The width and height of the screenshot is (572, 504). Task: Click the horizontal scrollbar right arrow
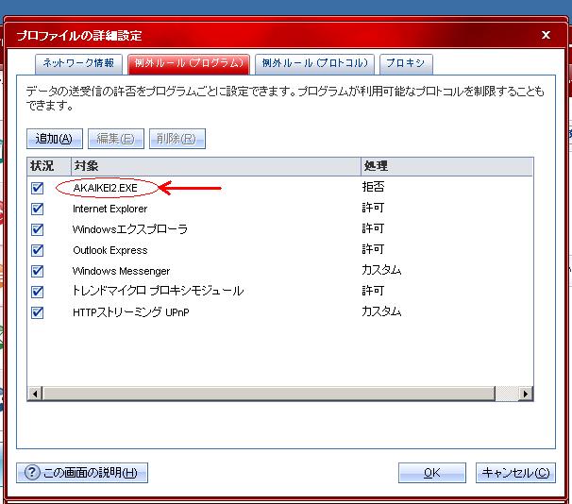coord(526,393)
